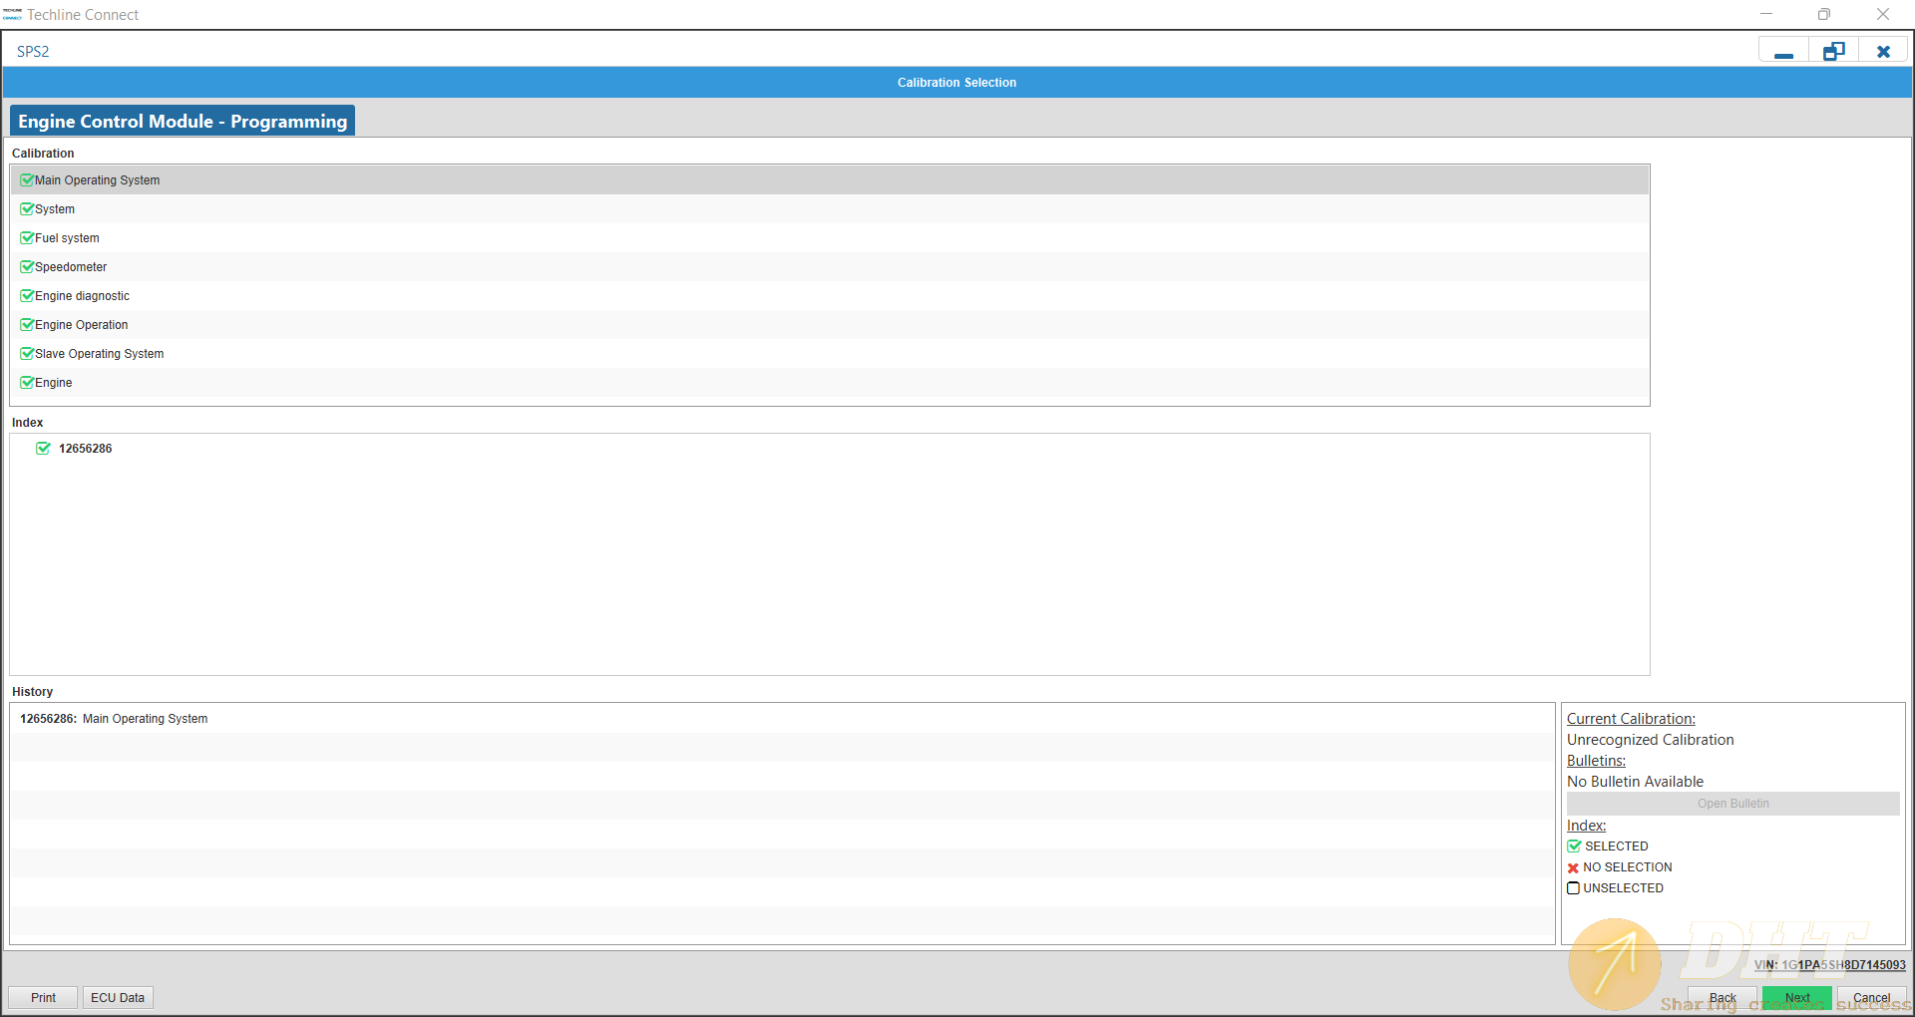The height and width of the screenshot is (1017, 1915).
Task: Select the Engine calibration row
Action: [54, 383]
